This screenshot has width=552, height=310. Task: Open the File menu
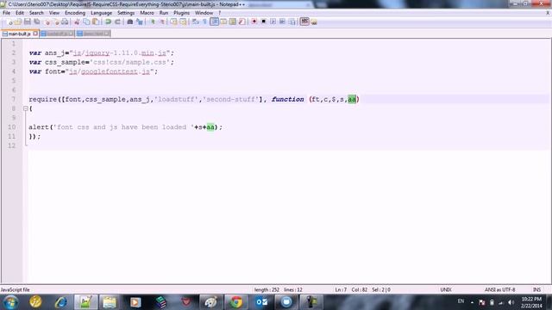(x=6, y=13)
